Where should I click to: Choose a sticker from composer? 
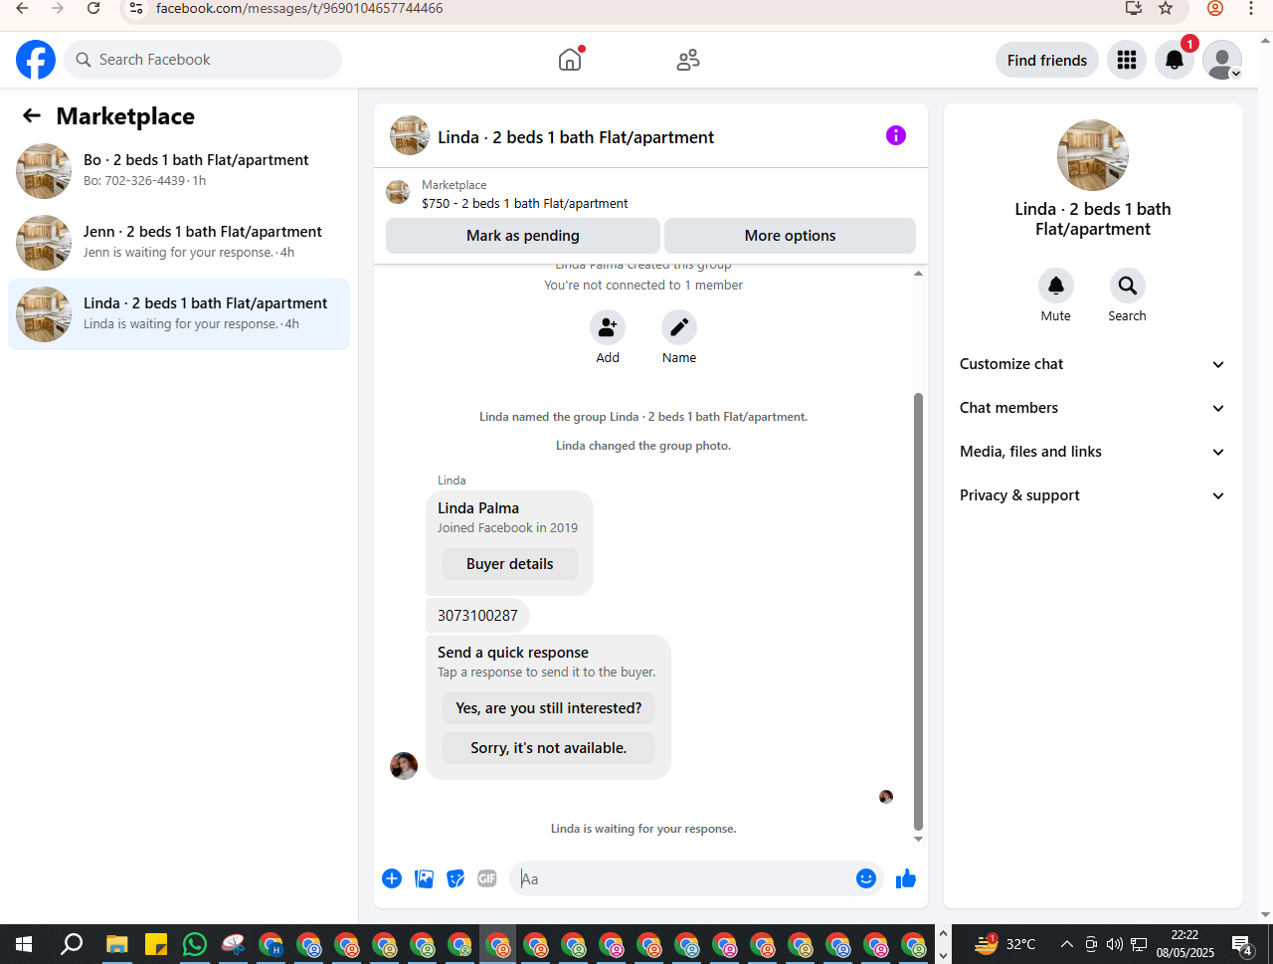point(455,878)
